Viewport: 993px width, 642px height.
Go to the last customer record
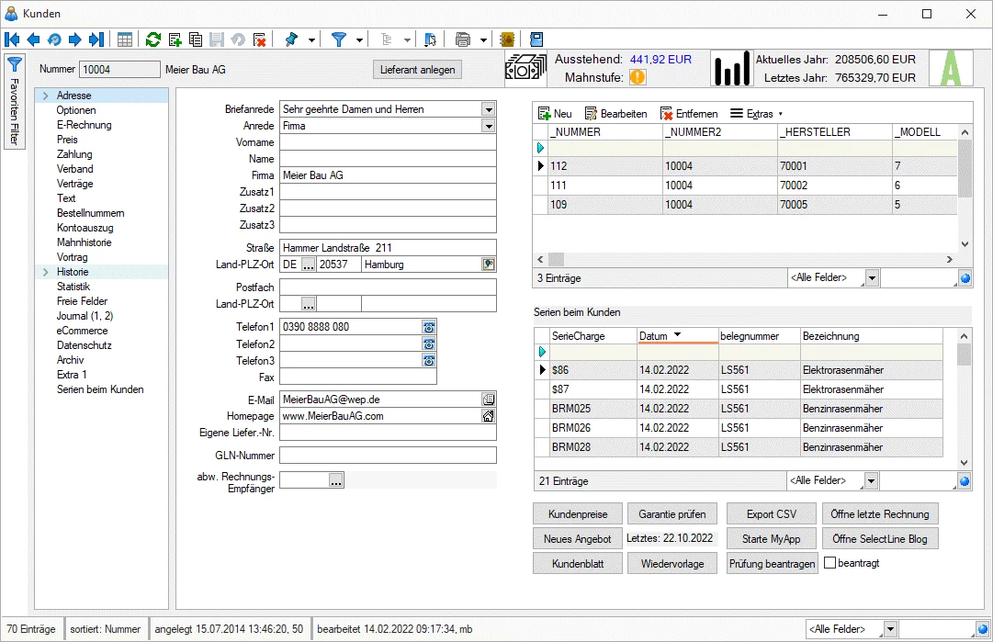click(x=96, y=39)
